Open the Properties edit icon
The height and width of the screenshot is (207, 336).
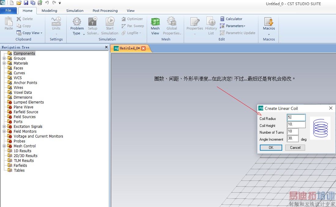[195, 22]
